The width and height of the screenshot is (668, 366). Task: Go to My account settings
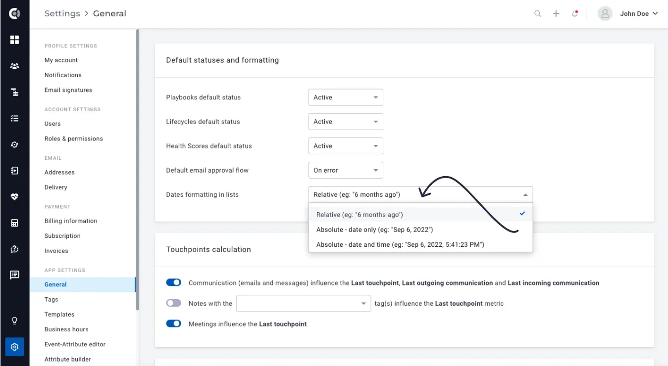pyautogui.click(x=61, y=60)
